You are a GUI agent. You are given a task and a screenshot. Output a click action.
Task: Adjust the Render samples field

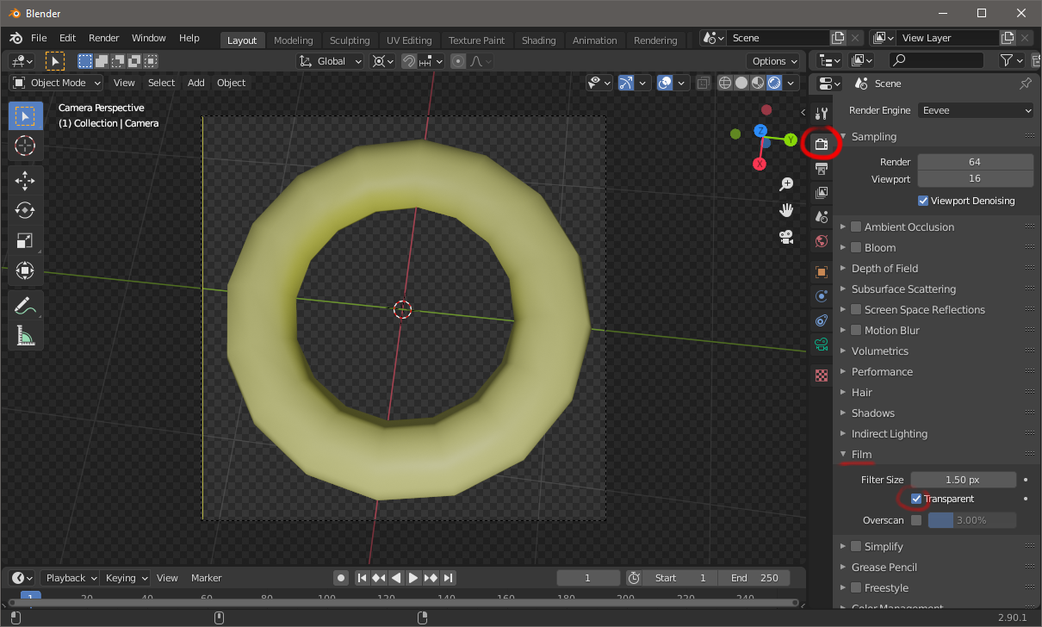pos(975,162)
